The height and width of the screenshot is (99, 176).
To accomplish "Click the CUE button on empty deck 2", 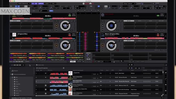I will coord(103,26).
